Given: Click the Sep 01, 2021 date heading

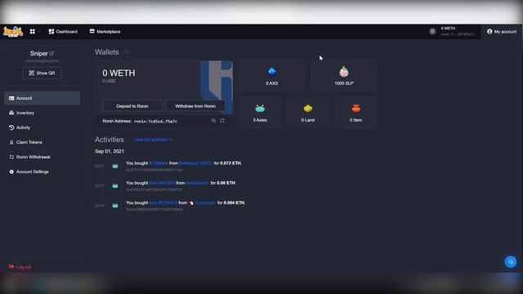Looking at the screenshot, I should (110, 151).
